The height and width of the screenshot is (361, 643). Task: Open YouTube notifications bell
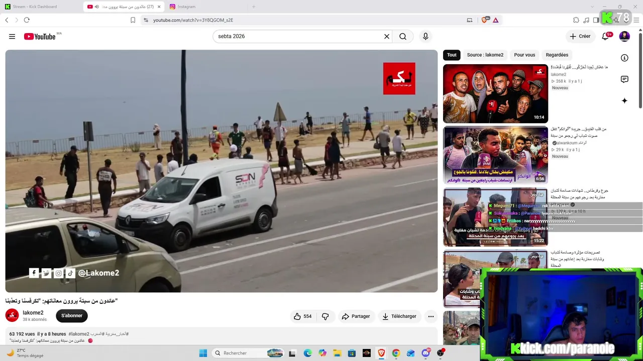pos(606,36)
